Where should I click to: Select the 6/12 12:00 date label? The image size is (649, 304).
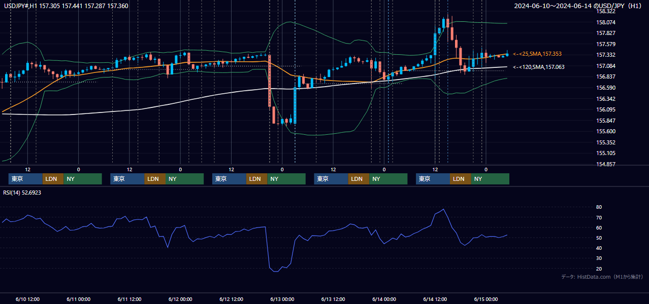click(x=231, y=299)
